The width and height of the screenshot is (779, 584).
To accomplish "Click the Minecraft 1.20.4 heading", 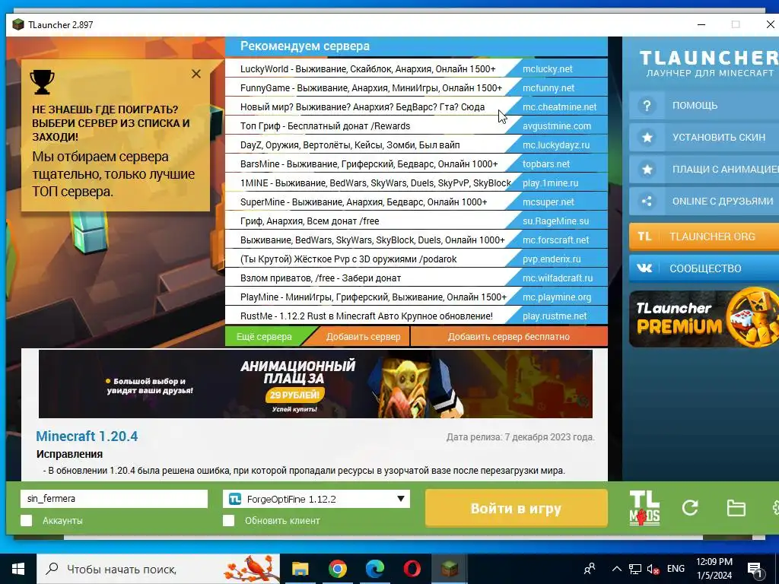I will 87,436.
